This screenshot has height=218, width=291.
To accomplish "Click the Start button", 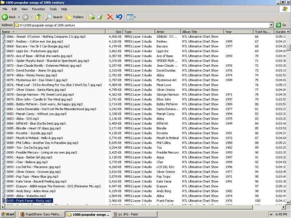I will [x=8, y=214].
